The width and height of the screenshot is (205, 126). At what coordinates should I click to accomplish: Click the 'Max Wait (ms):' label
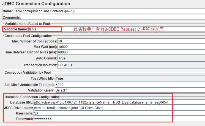coord(45,47)
